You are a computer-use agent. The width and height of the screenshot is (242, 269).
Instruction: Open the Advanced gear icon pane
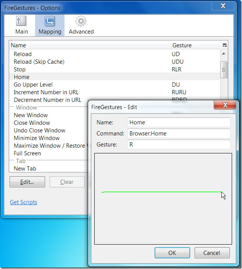pyautogui.click(x=81, y=25)
